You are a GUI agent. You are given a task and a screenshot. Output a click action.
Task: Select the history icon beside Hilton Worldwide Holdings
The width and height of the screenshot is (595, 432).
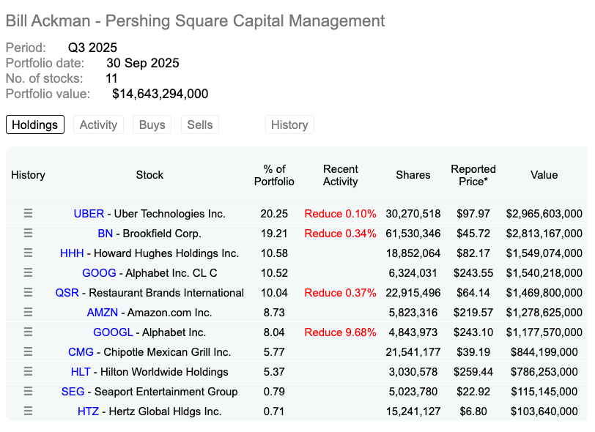tap(28, 371)
